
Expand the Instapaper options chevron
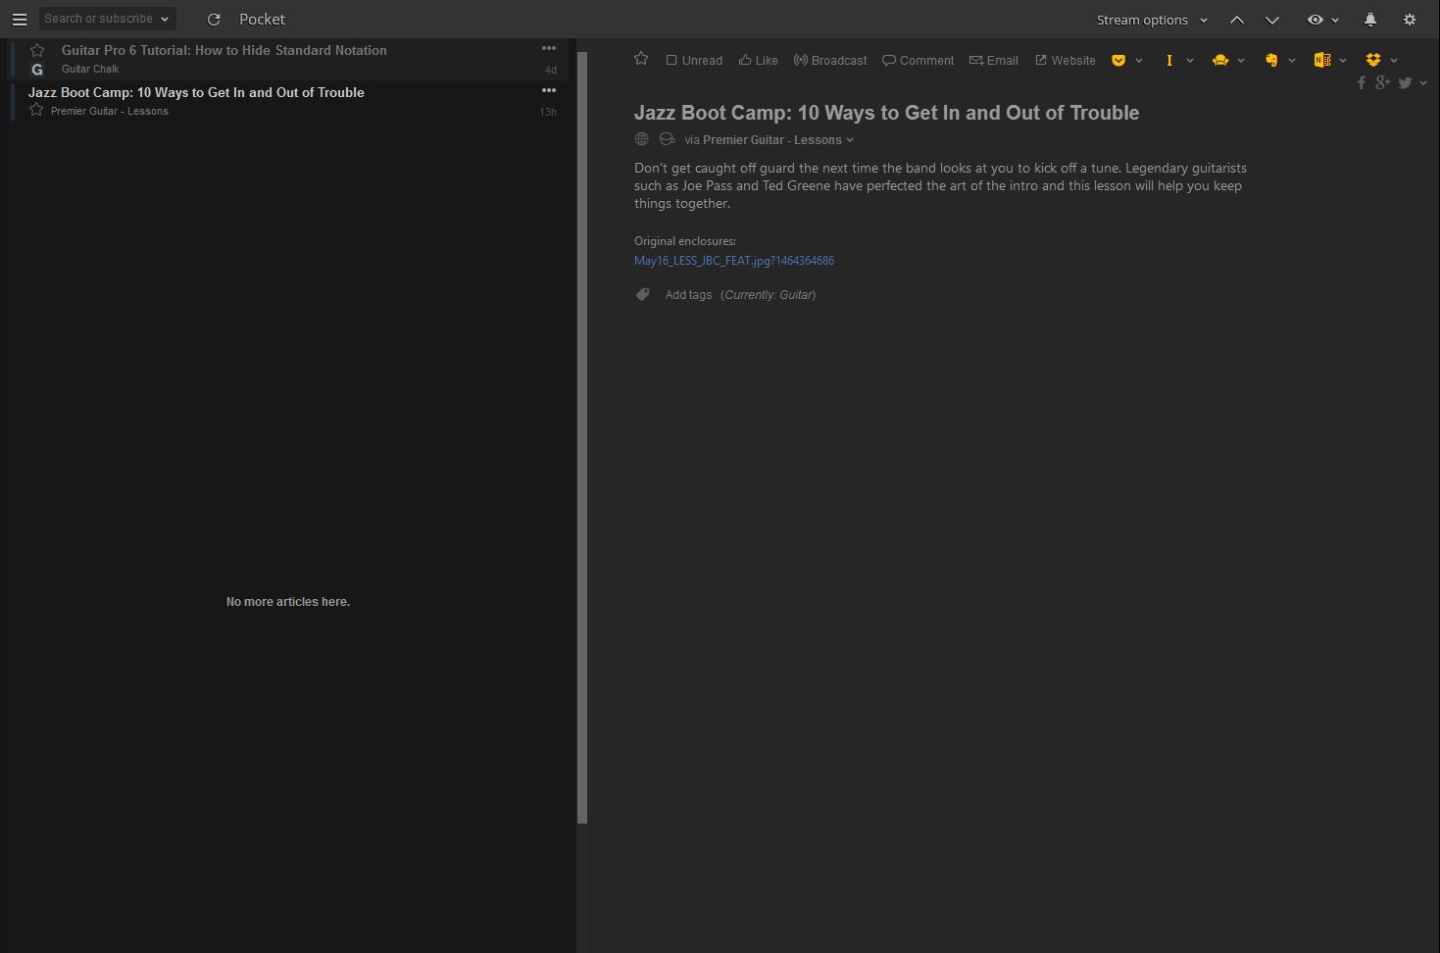(1190, 61)
